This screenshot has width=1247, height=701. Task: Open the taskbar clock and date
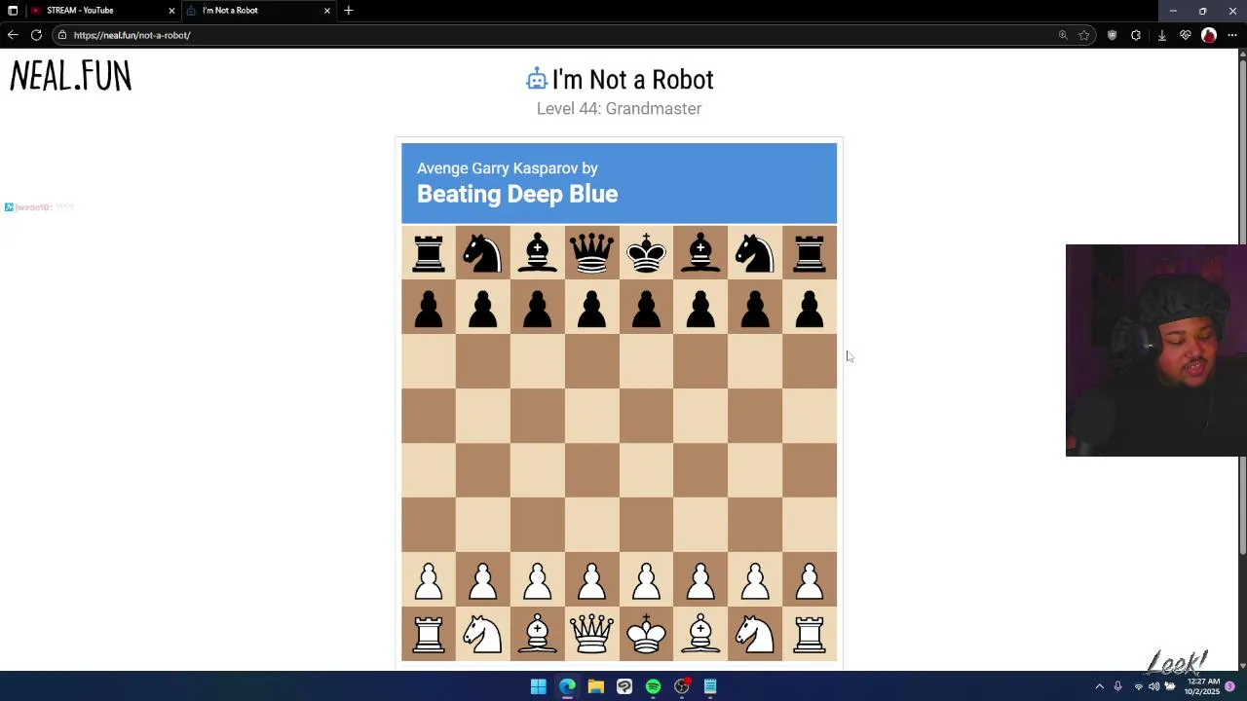pos(1202,686)
